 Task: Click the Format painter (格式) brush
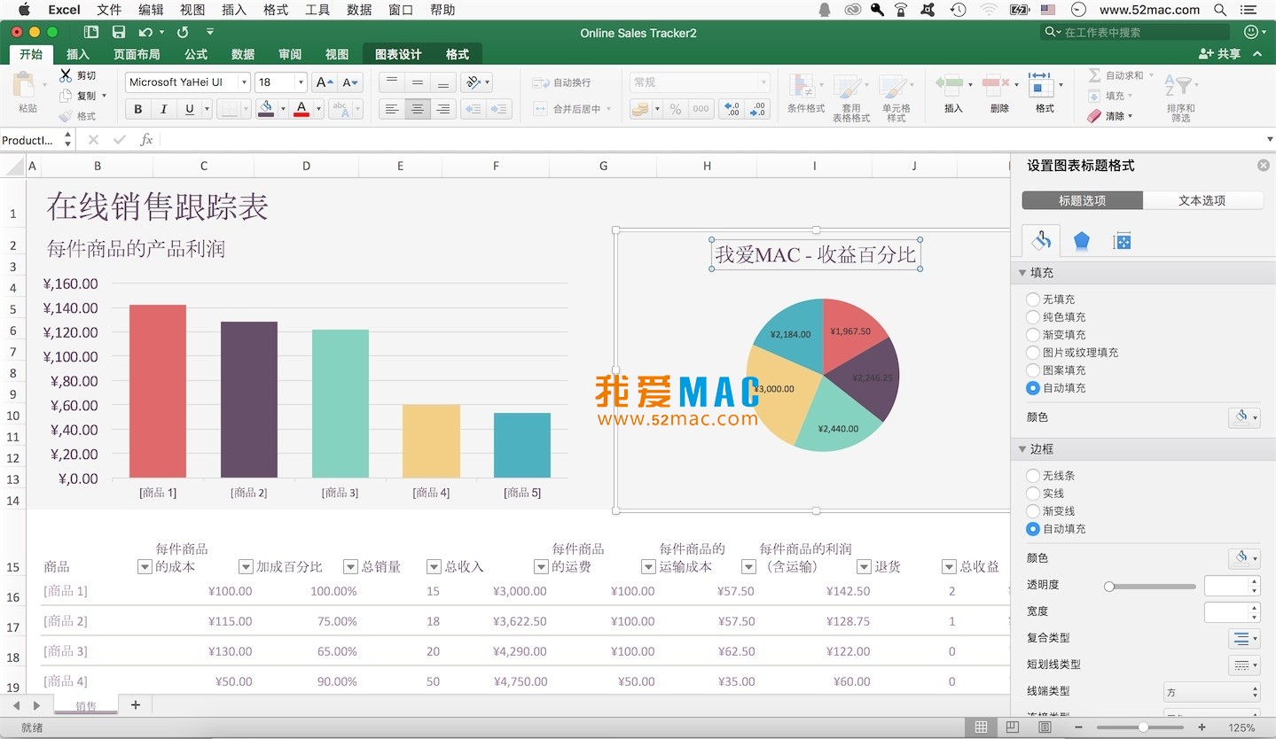pyautogui.click(x=66, y=116)
